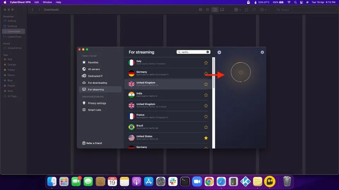Go back in Finder window
339x190 pixels.
click(32, 9)
